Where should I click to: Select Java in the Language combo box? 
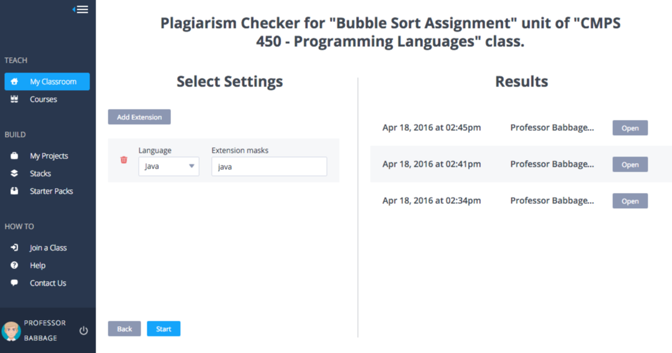(169, 166)
